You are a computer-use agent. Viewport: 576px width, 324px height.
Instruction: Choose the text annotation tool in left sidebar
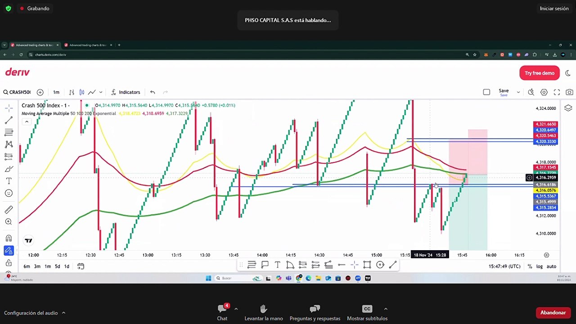9,181
